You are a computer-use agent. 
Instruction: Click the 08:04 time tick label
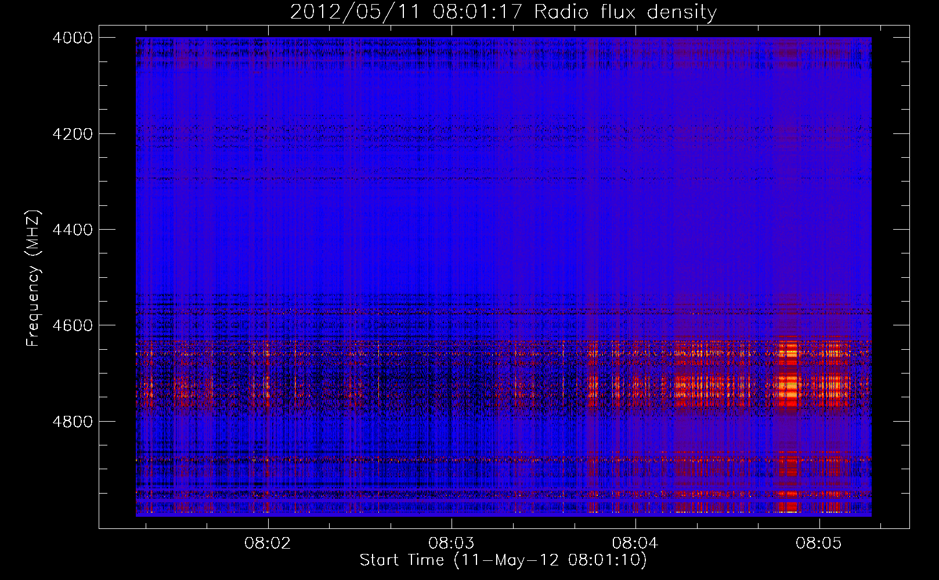pos(635,543)
